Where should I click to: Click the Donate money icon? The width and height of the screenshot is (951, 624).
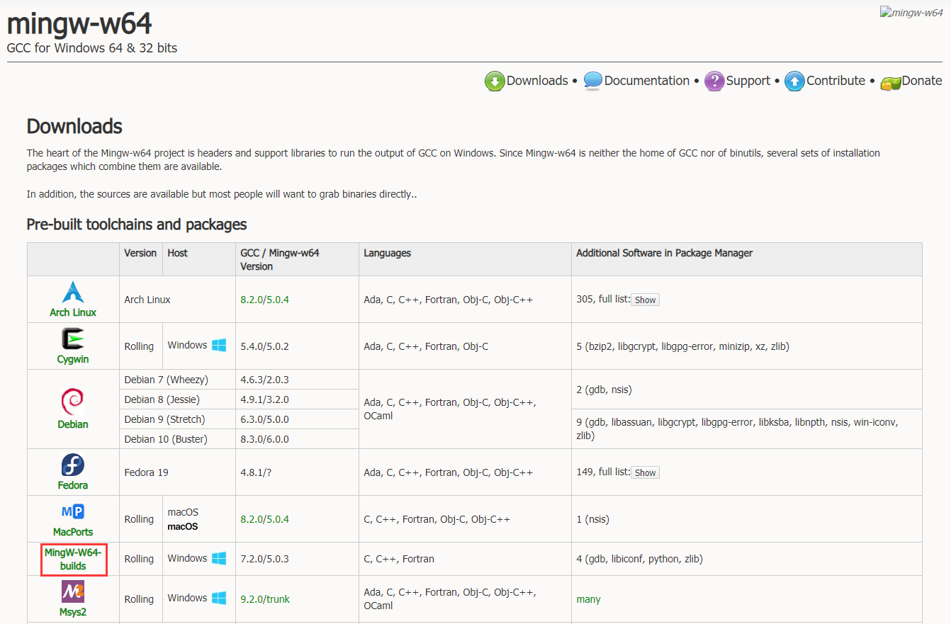coord(890,83)
